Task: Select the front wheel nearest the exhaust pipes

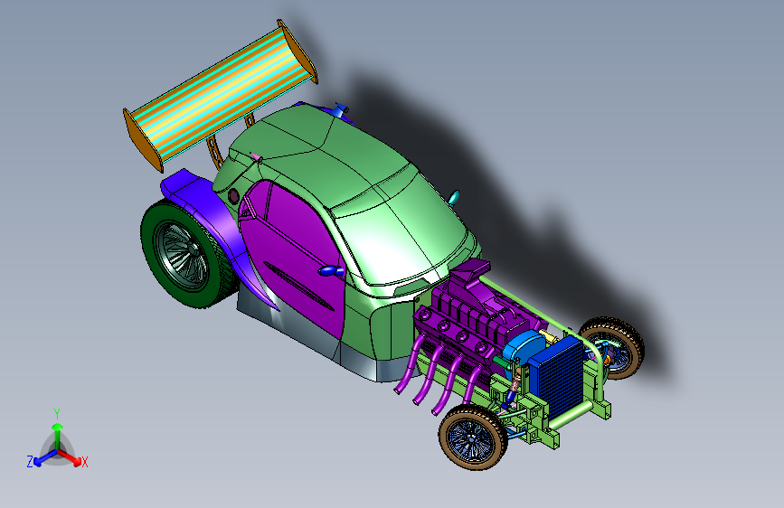Action: click(473, 437)
